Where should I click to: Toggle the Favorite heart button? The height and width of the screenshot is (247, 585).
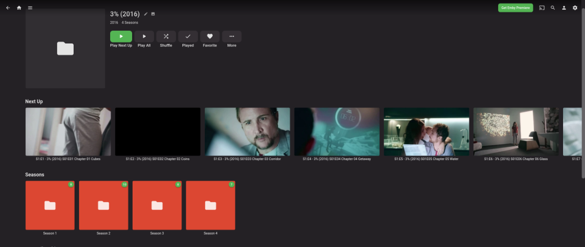[x=210, y=37]
